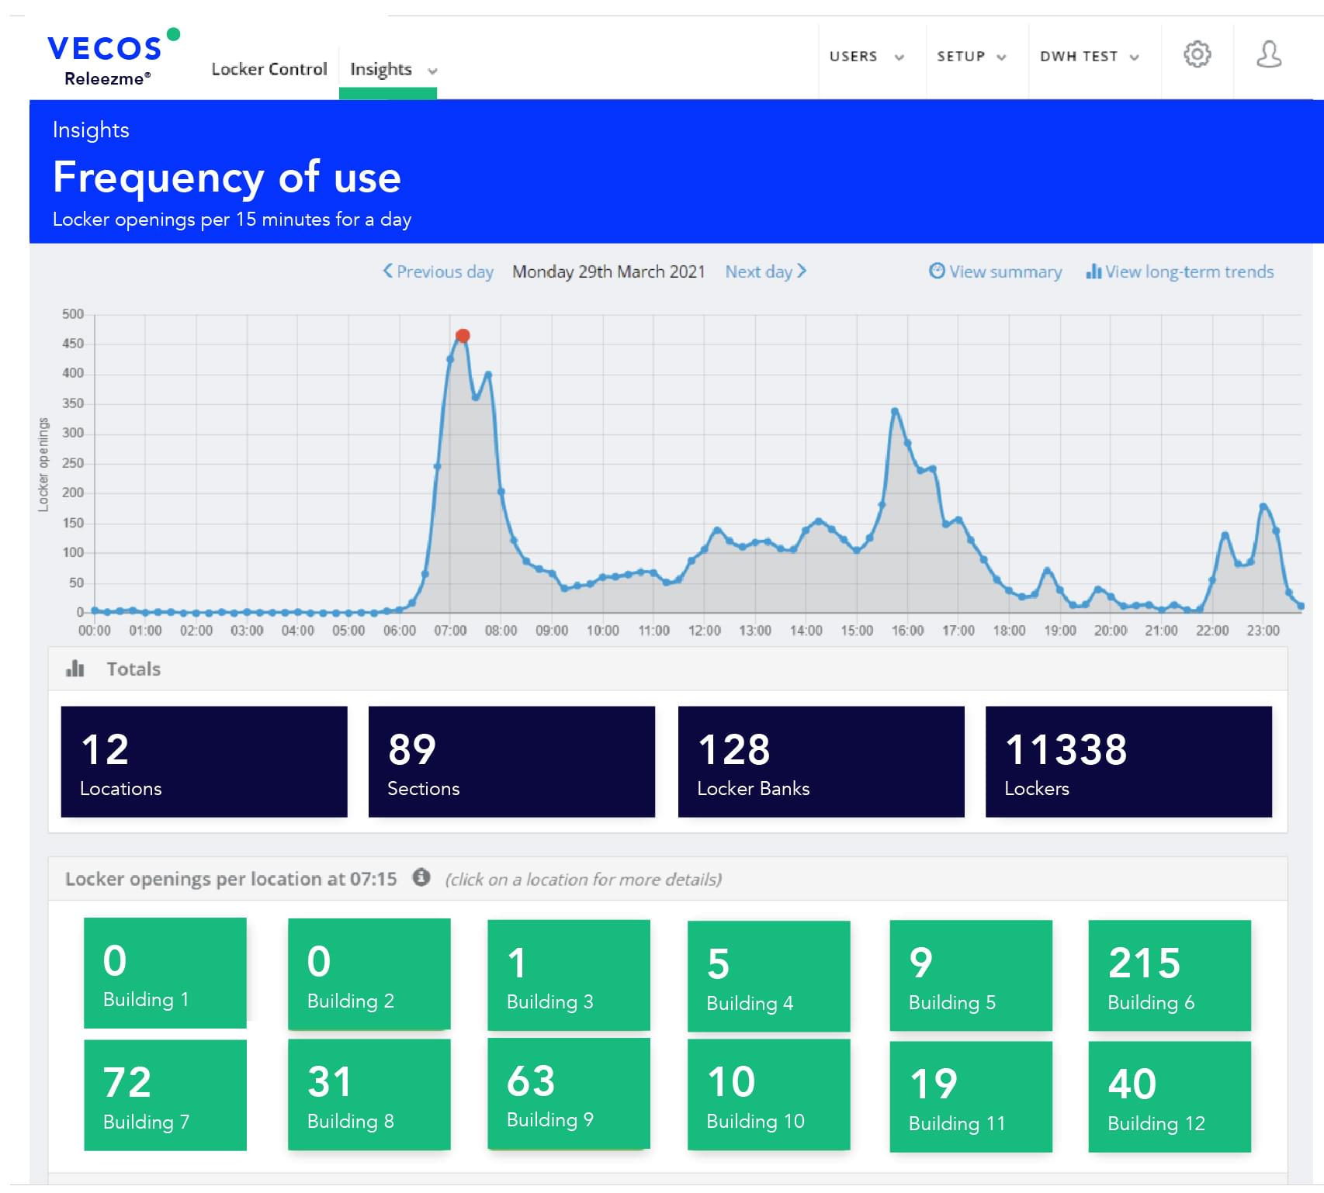1324x1193 pixels.
Task: Open View summary link
Action: tap(1005, 271)
